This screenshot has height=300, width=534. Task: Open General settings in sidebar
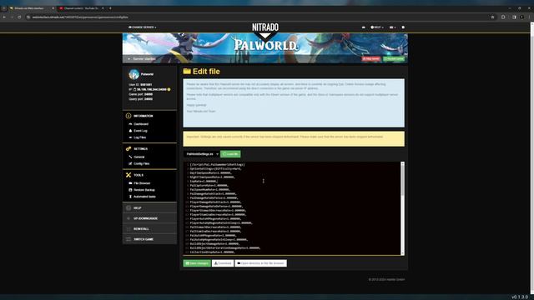pos(139,157)
